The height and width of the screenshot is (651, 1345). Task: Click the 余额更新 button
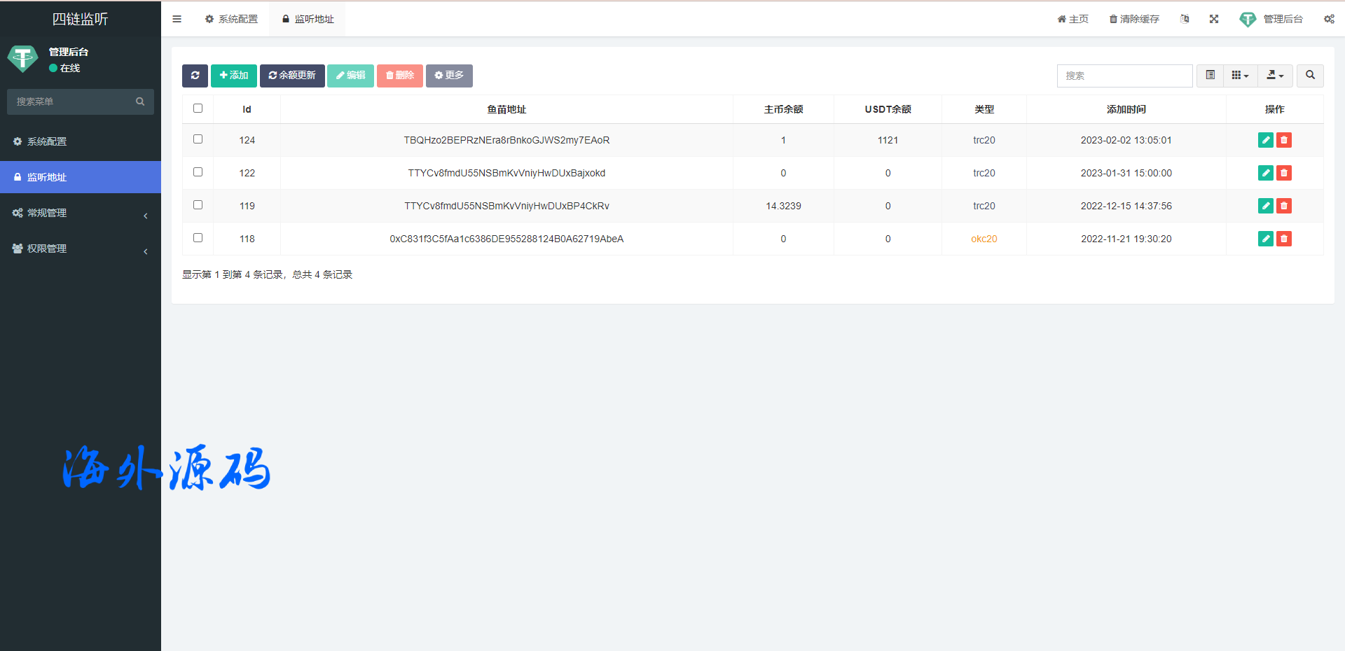click(x=292, y=76)
